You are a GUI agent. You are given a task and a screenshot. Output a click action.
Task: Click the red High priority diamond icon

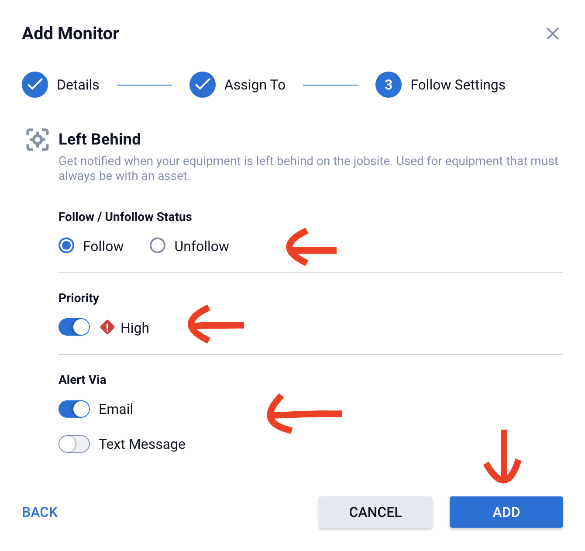click(107, 327)
